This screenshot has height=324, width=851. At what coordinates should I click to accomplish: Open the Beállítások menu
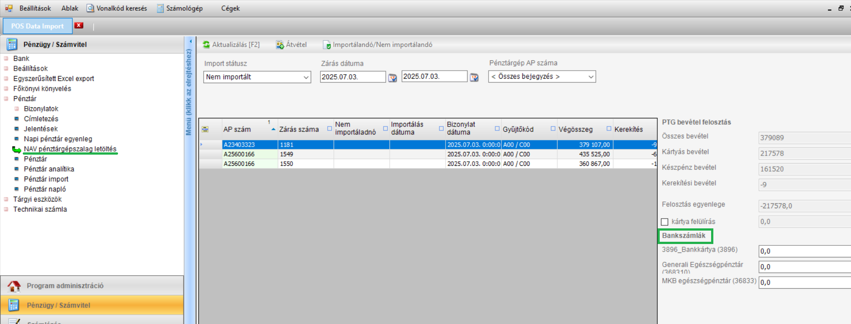pos(35,8)
